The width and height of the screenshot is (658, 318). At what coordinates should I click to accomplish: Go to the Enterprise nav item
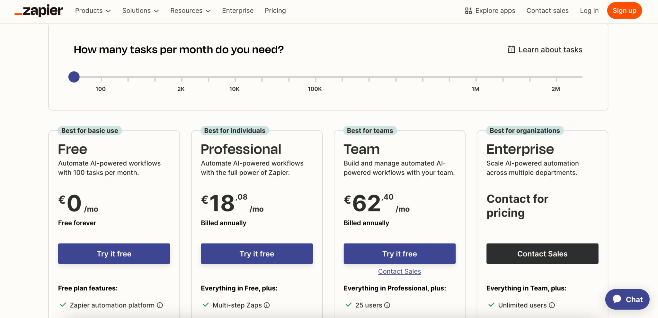[x=238, y=11]
